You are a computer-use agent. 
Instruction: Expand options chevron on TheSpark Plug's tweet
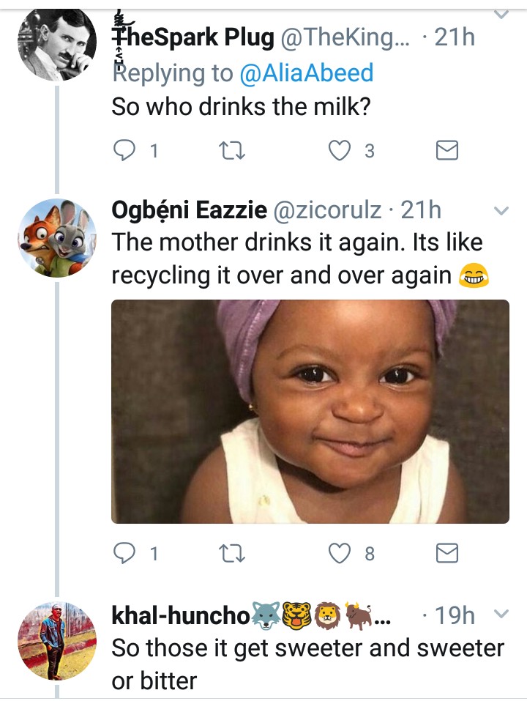coord(501,13)
